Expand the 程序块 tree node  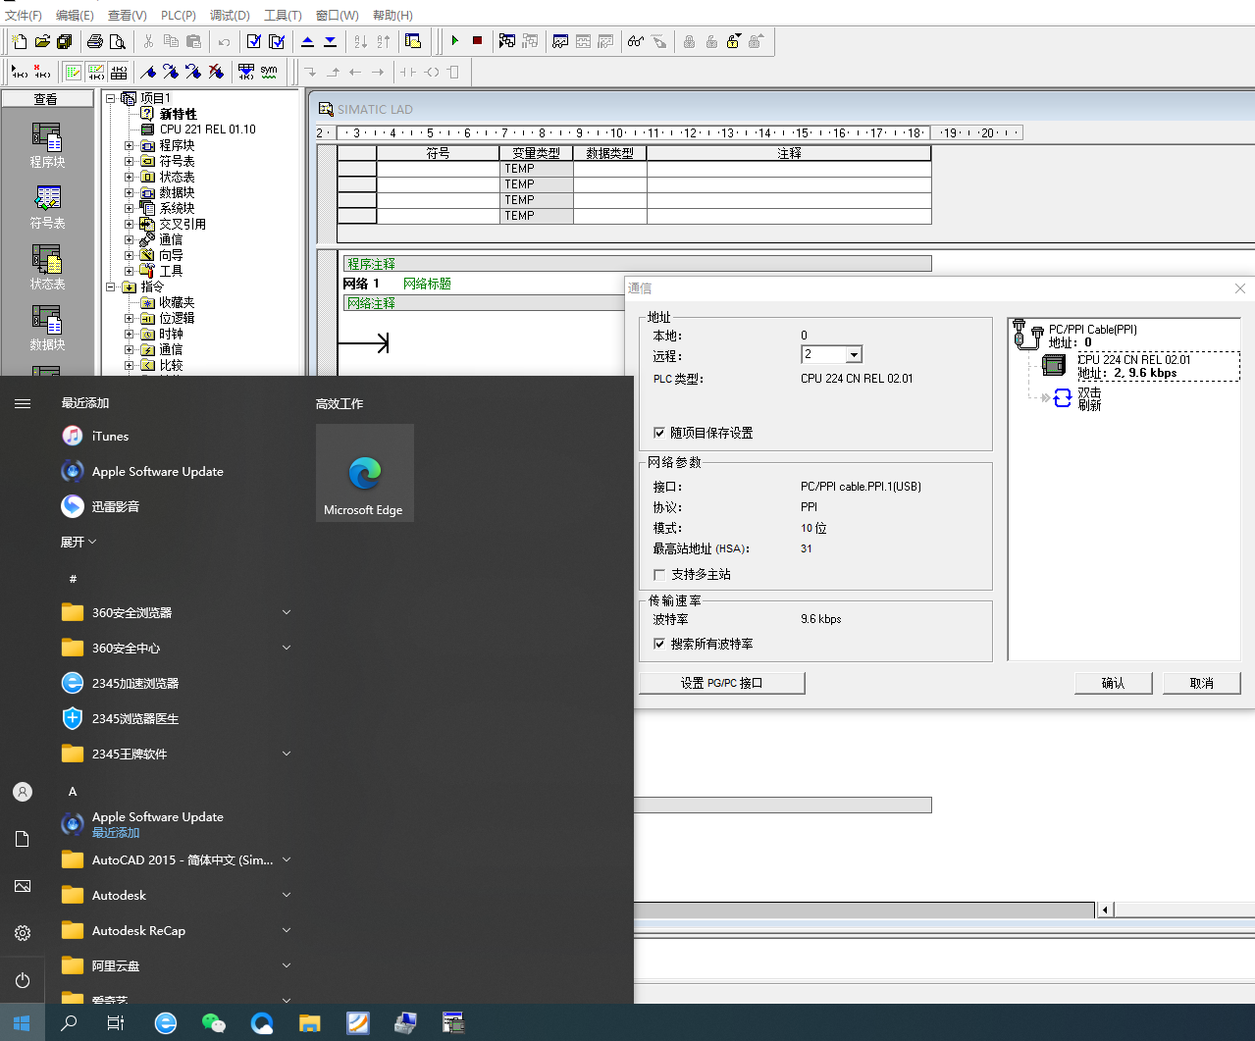(129, 145)
